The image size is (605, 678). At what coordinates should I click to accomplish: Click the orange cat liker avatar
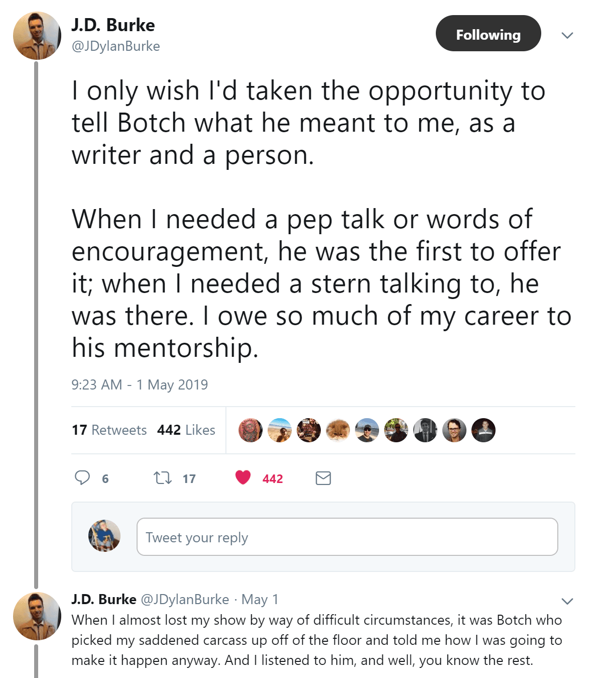point(338,430)
